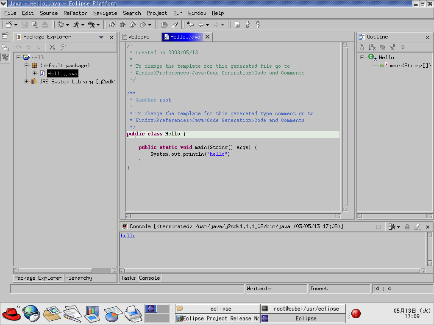Click the Show Source of Selected Element icon

[237, 25]
